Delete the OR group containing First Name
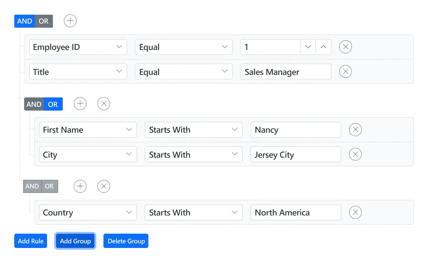The image size is (428, 264). coord(103,103)
